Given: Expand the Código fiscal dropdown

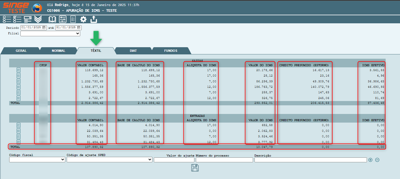Looking at the screenshot, I should pyautogui.click(x=37, y=160).
